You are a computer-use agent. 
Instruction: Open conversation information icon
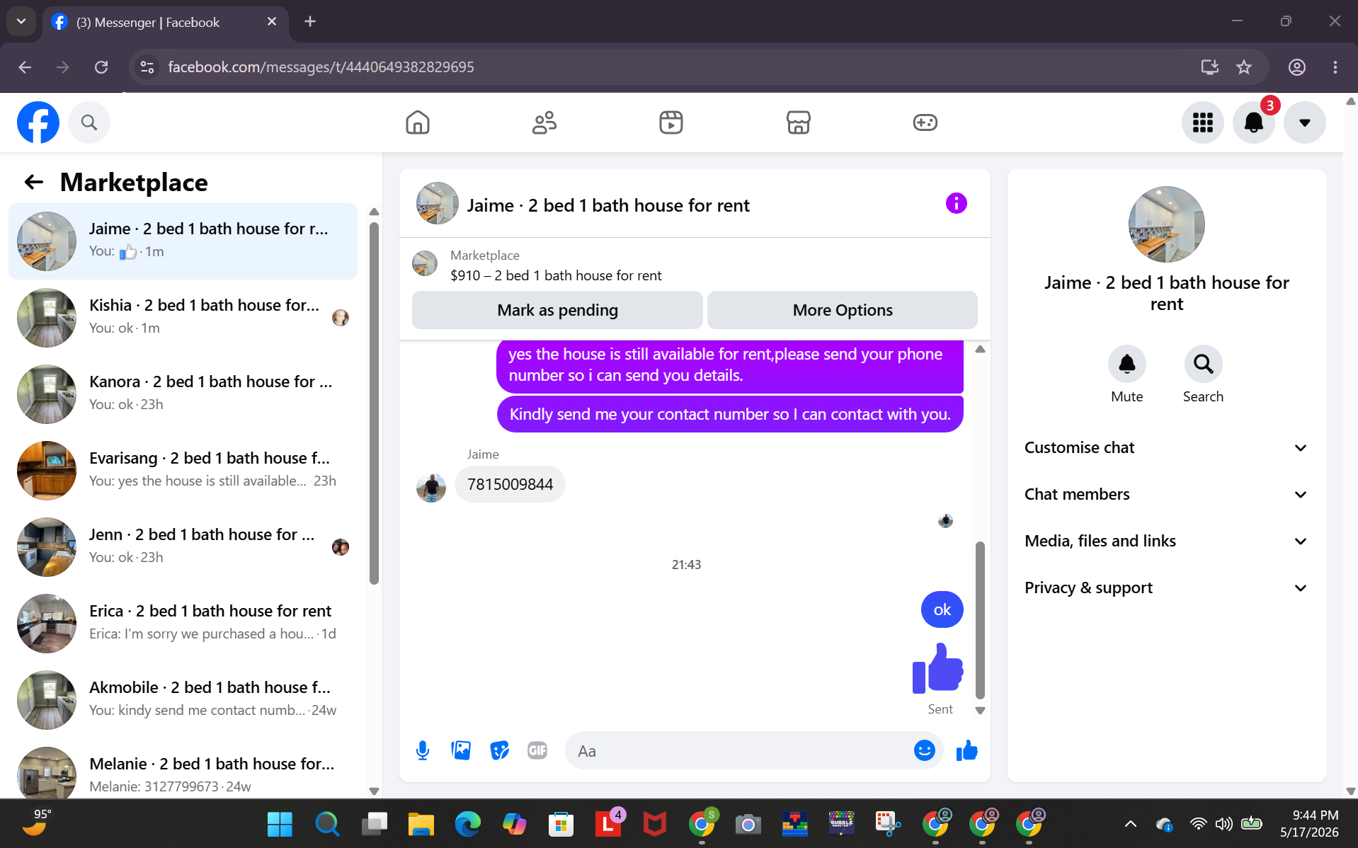click(956, 204)
